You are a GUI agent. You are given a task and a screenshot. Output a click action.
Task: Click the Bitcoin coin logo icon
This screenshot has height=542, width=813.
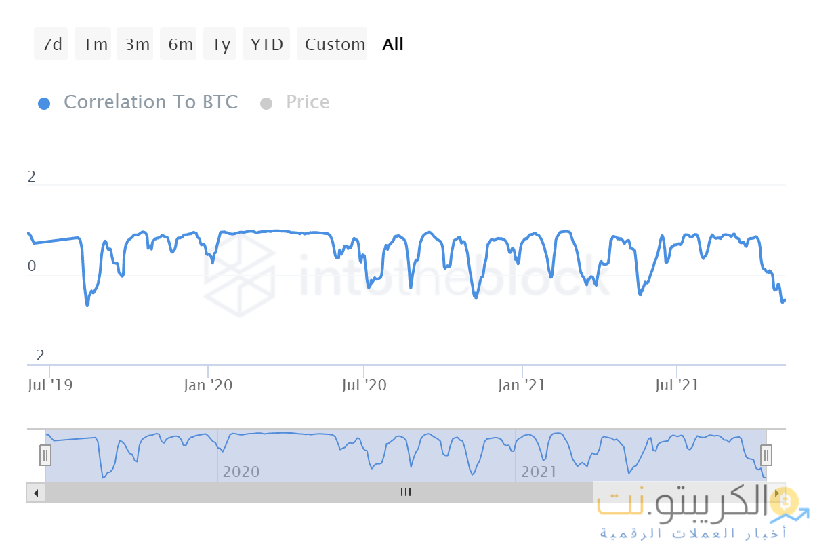pyautogui.click(x=786, y=502)
